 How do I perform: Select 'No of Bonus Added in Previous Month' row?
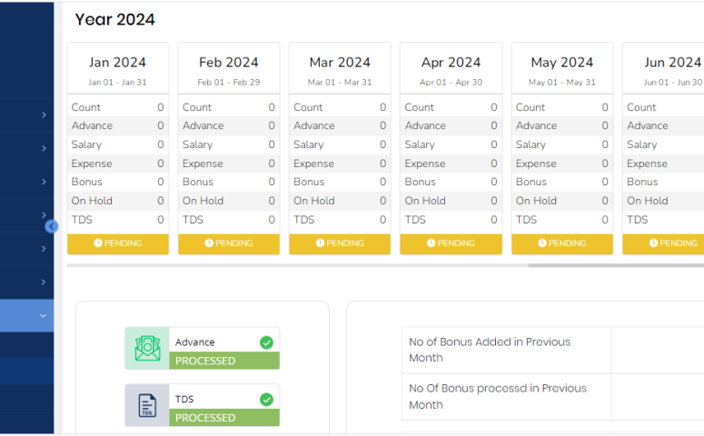(505, 350)
